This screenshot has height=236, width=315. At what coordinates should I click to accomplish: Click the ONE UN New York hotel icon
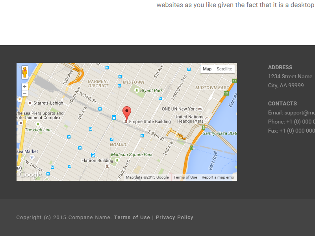pyautogui.click(x=200, y=109)
